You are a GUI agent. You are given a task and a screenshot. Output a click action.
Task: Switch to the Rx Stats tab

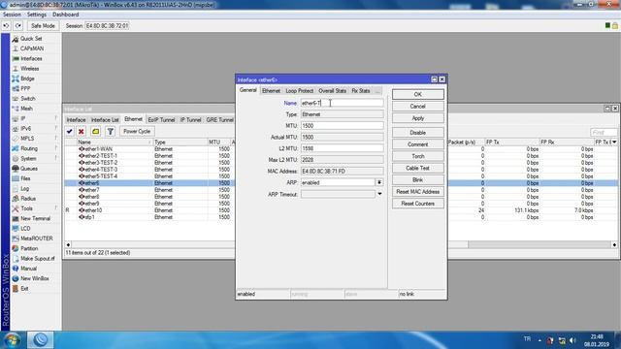pos(360,90)
